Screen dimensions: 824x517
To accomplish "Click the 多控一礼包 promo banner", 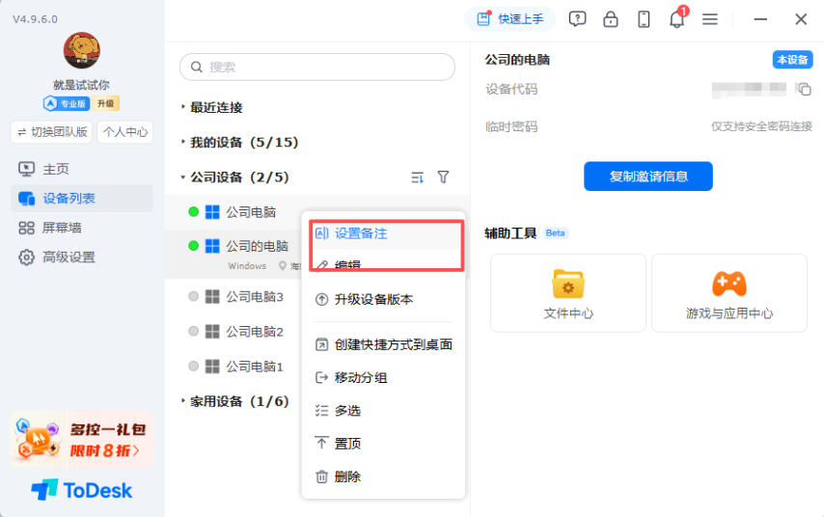I will point(81,440).
